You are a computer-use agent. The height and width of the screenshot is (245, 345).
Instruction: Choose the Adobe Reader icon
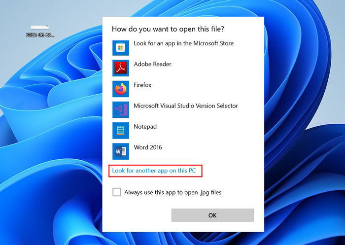pos(121,68)
